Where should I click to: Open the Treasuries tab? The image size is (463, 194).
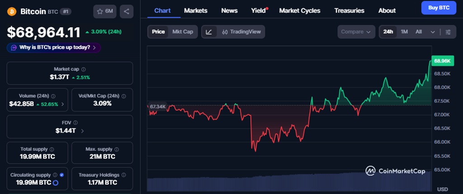350,11
